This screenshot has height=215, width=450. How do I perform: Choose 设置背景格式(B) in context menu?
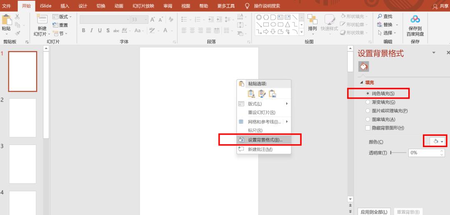264,140
